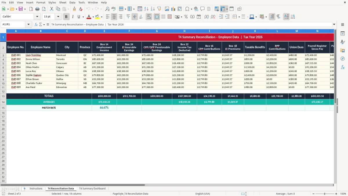The width and height of the screenshot is (348, 196).
Task: Expand the Borders dropdown arrow
Action: (239, 17)
